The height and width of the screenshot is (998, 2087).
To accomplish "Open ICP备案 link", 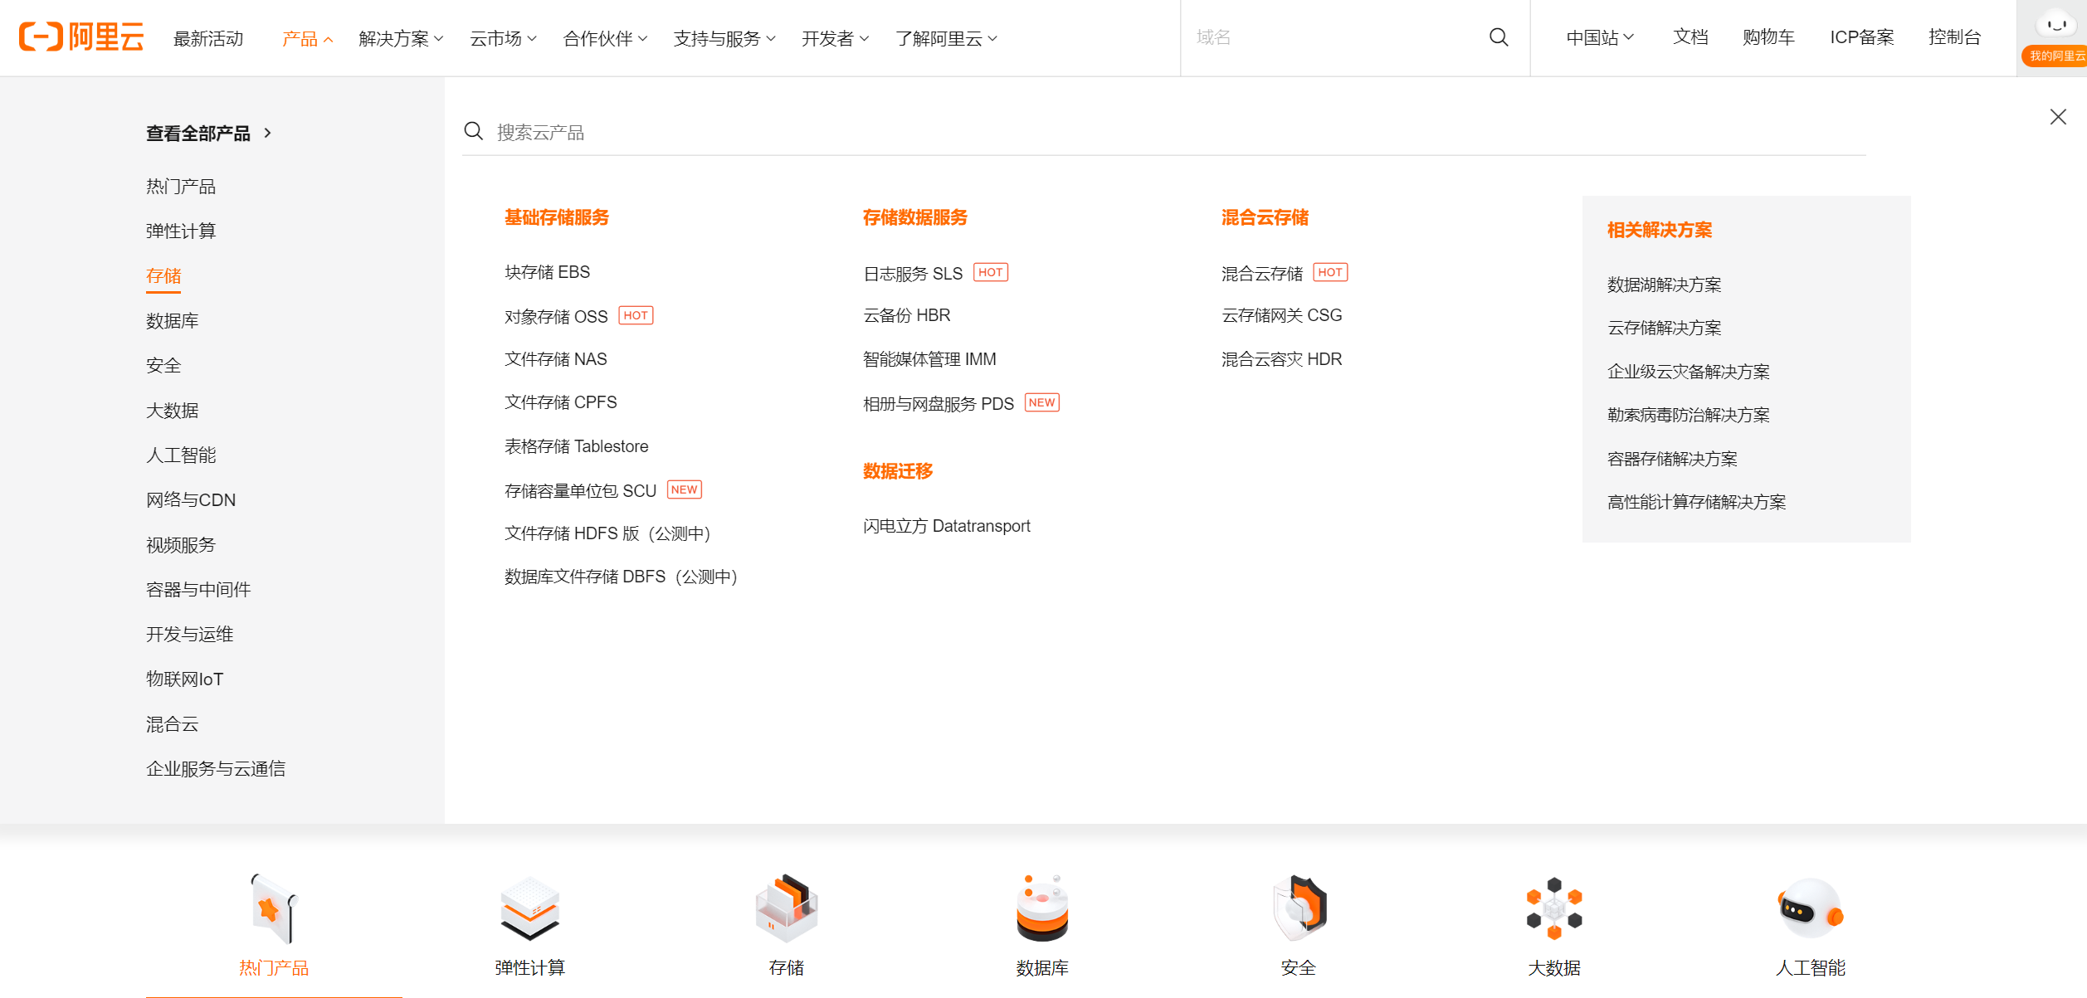I will tap(1861, 37).
